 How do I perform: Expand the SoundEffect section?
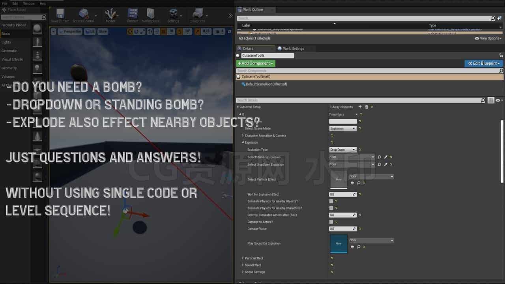(x=243, y=265)
